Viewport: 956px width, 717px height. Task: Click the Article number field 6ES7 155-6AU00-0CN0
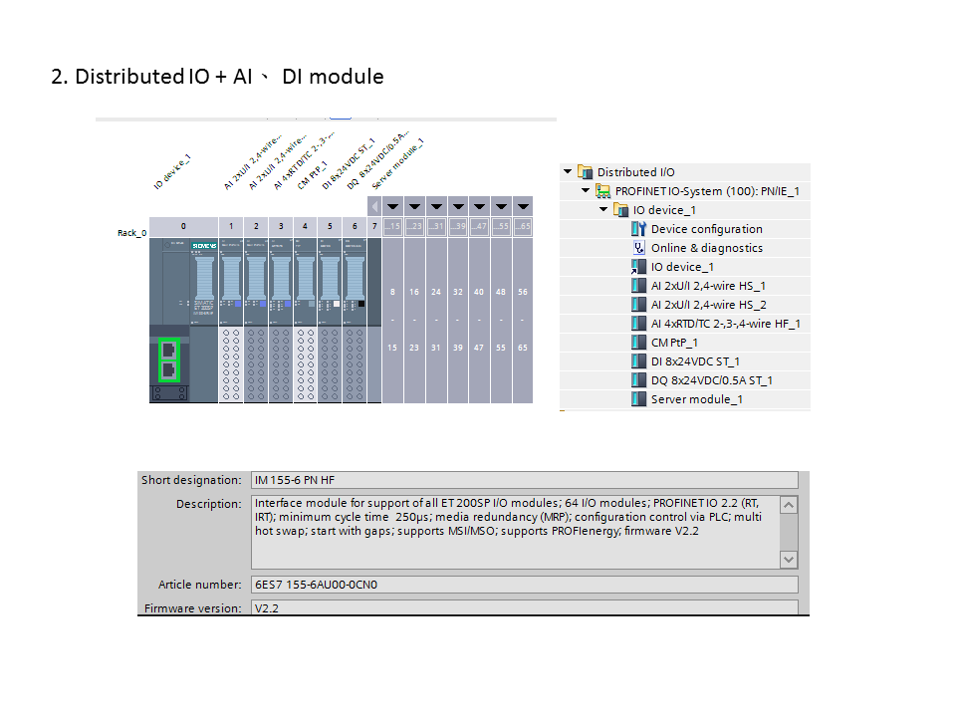(525, 585)
